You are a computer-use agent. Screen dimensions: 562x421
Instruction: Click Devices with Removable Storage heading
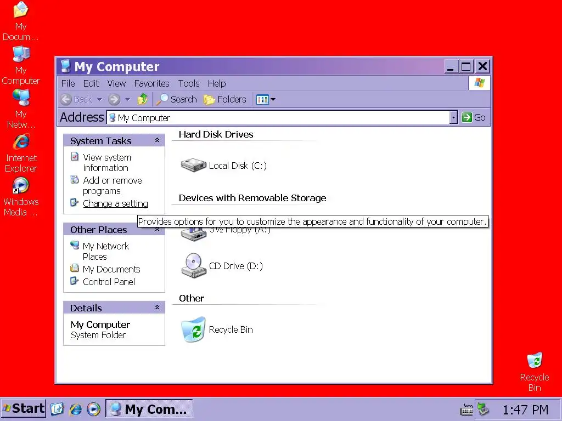[x=252, y=198]
